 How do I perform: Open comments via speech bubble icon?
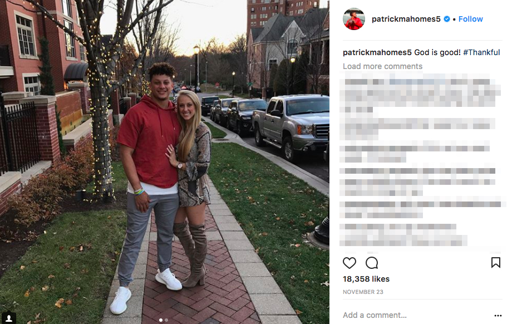pos(372,263)
